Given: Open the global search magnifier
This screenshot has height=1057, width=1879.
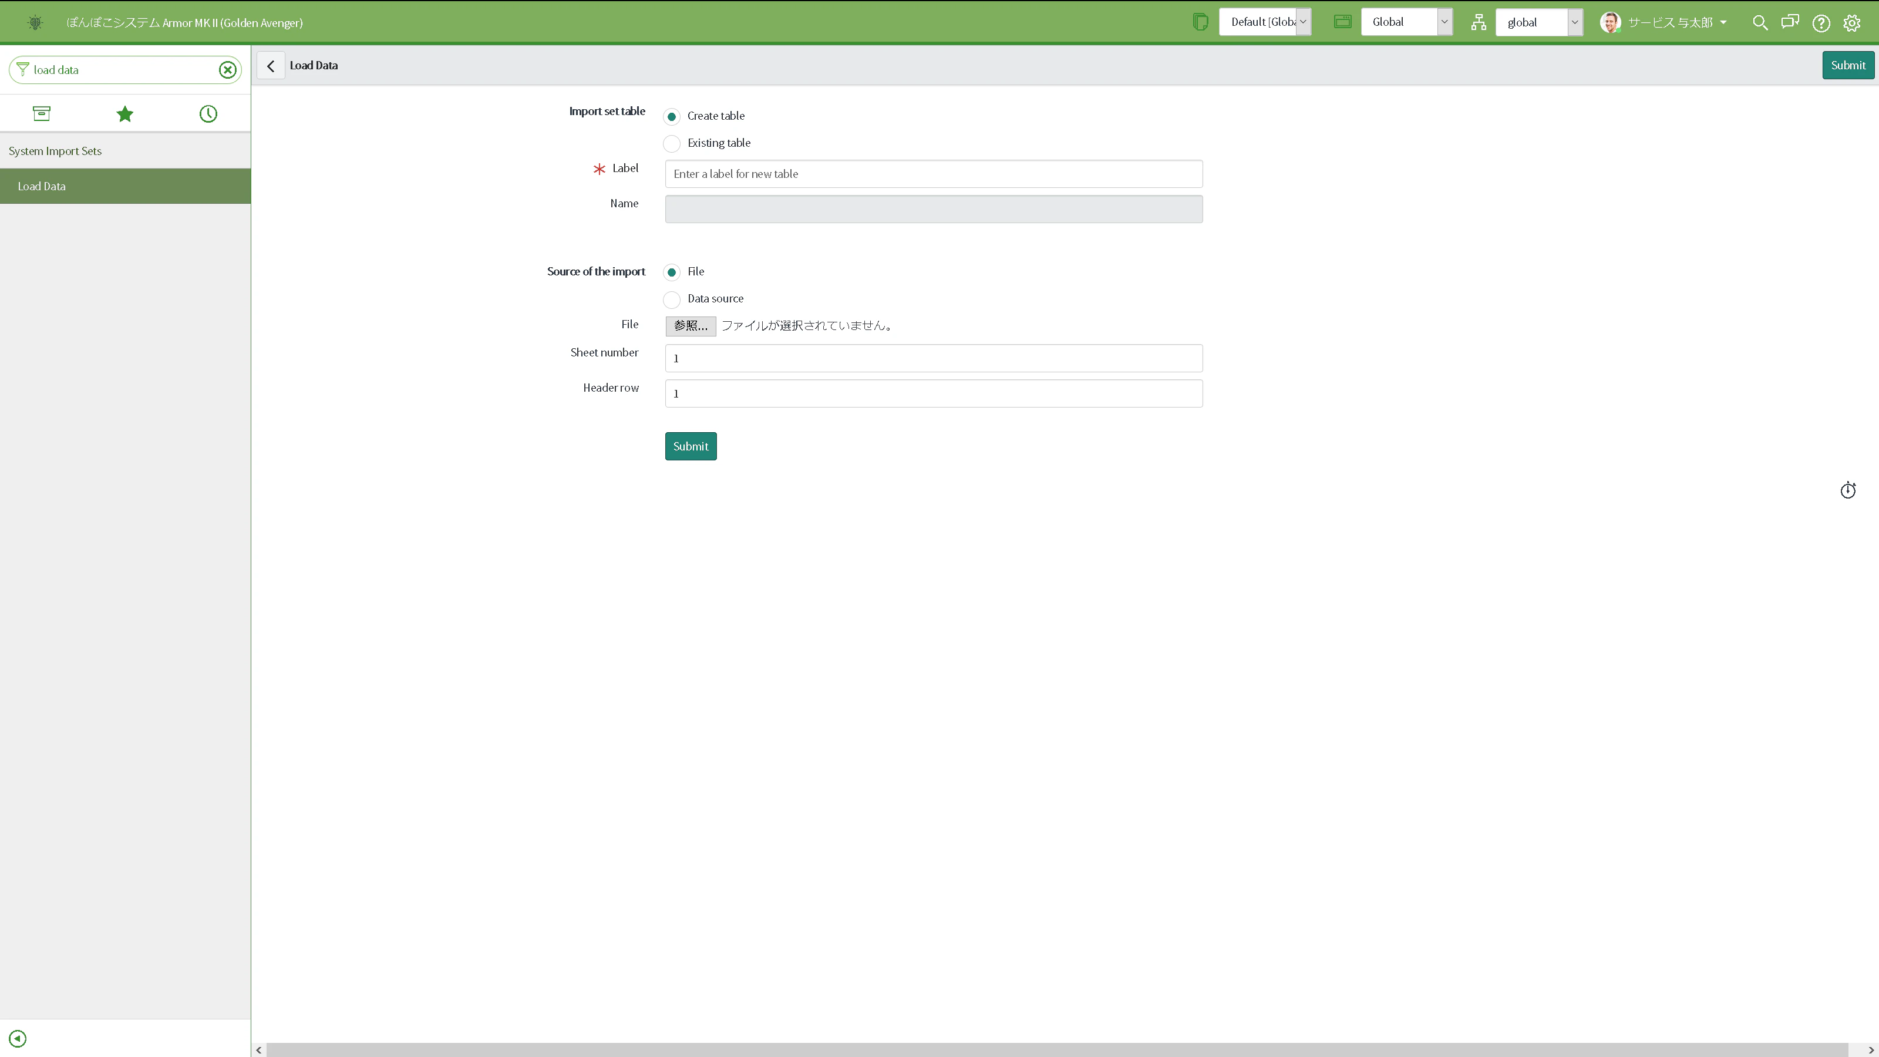Looking at the screenshot, I should coord(1759,23).
